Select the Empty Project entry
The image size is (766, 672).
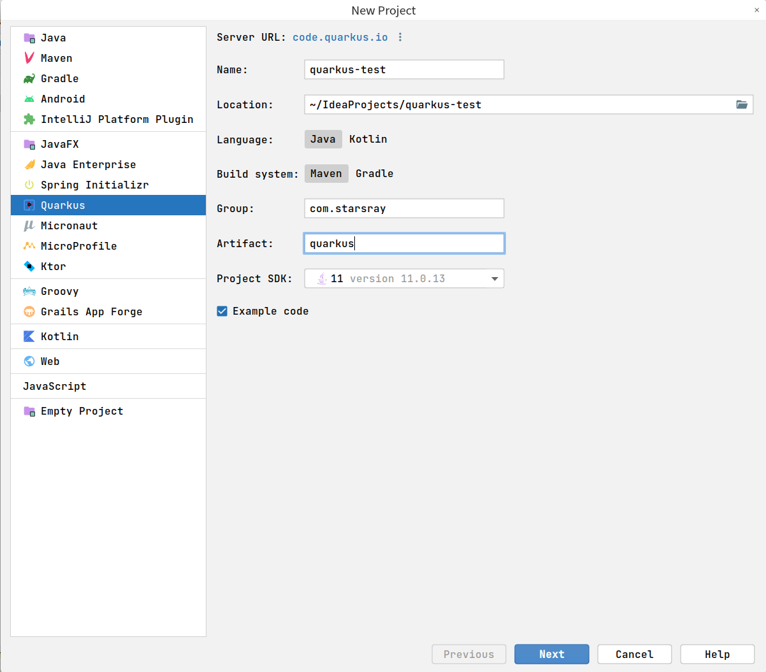coord(108,411)
